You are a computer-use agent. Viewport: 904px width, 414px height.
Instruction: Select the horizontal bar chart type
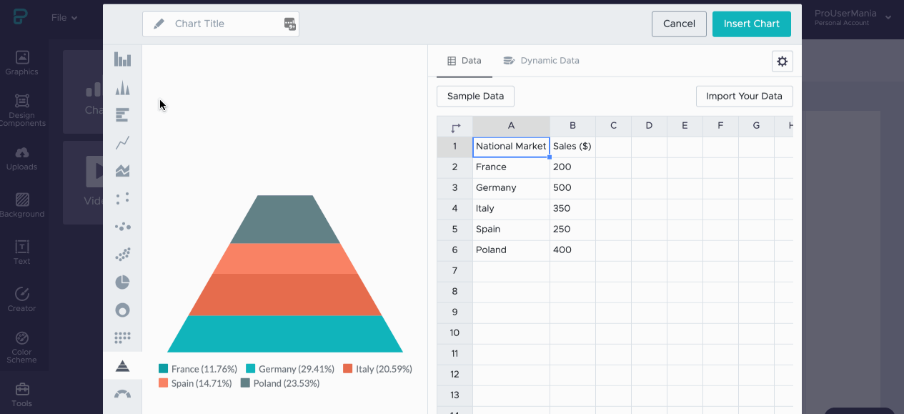point(122,115)
